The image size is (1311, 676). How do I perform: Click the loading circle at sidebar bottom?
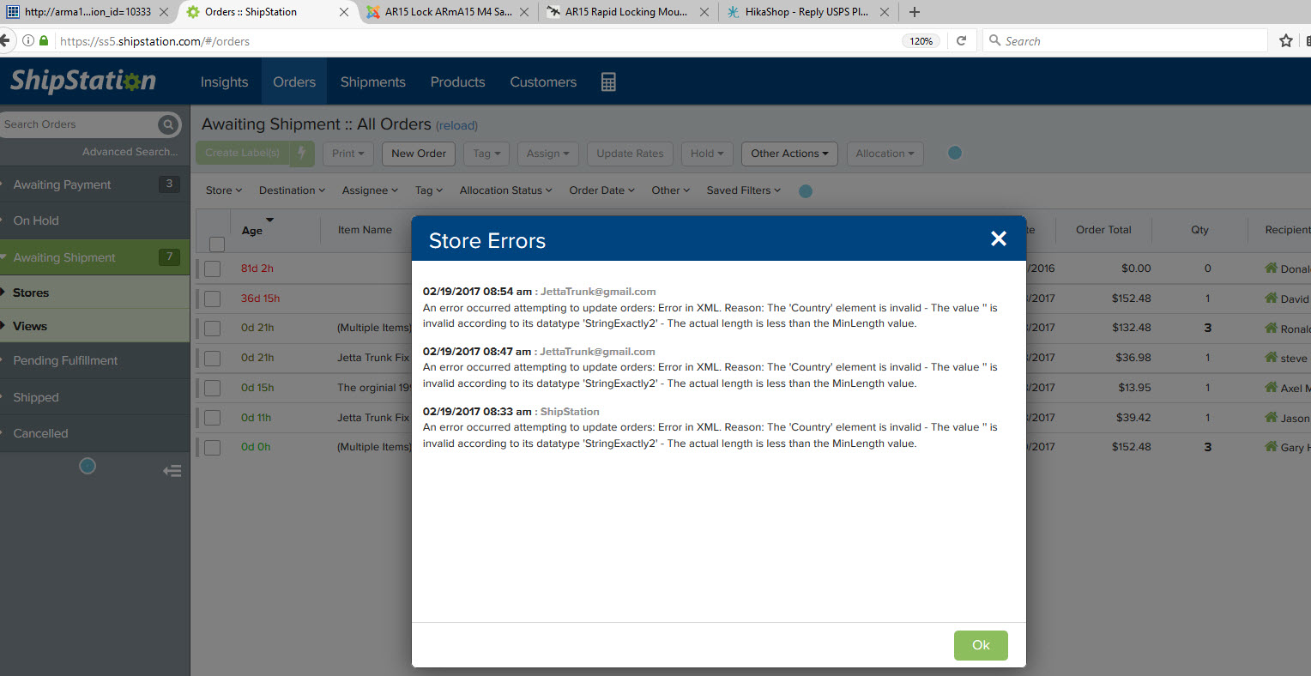tap(88, 466)
